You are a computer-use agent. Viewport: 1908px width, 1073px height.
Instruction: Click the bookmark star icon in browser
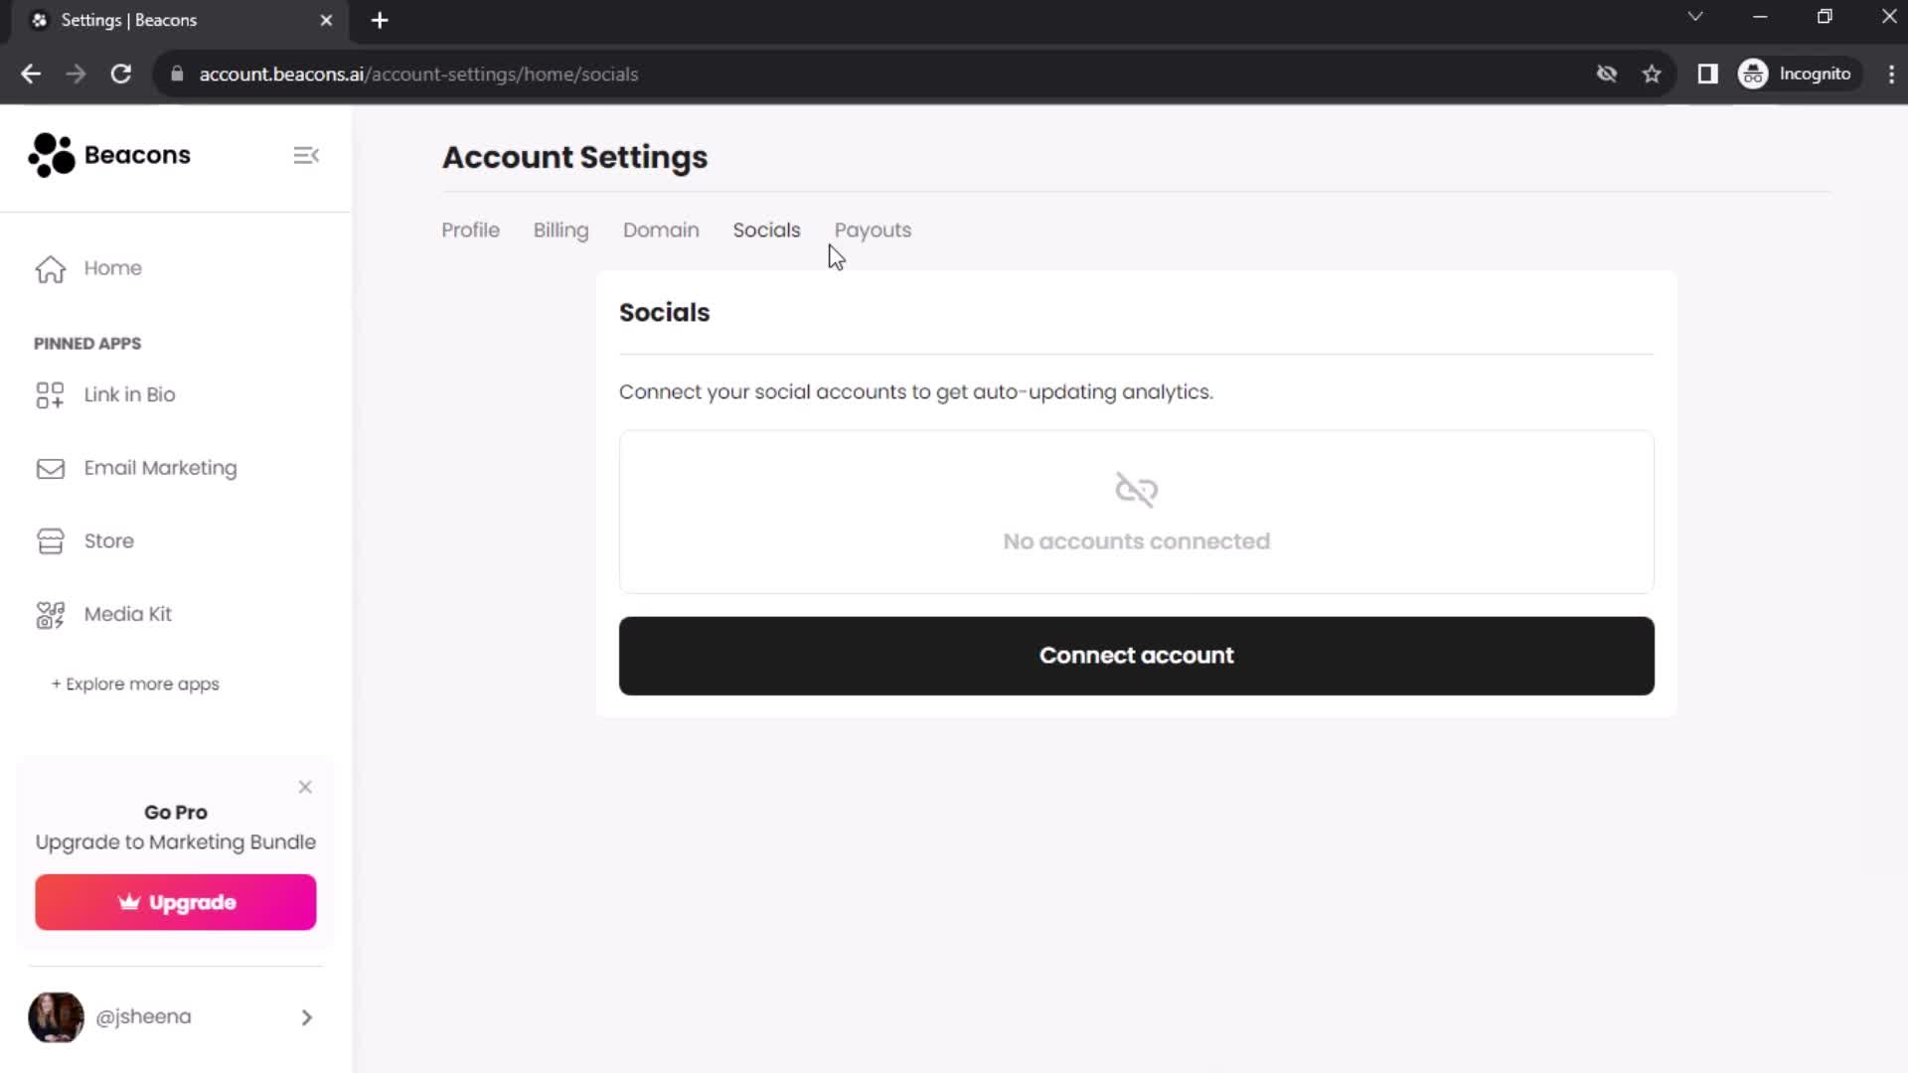tap(1653, 74)
